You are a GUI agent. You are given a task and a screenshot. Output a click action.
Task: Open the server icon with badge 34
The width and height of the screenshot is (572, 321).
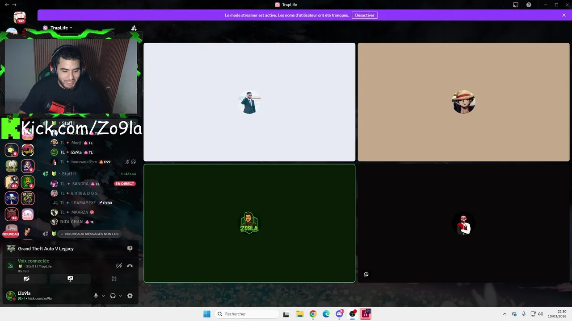pos(12,182)
